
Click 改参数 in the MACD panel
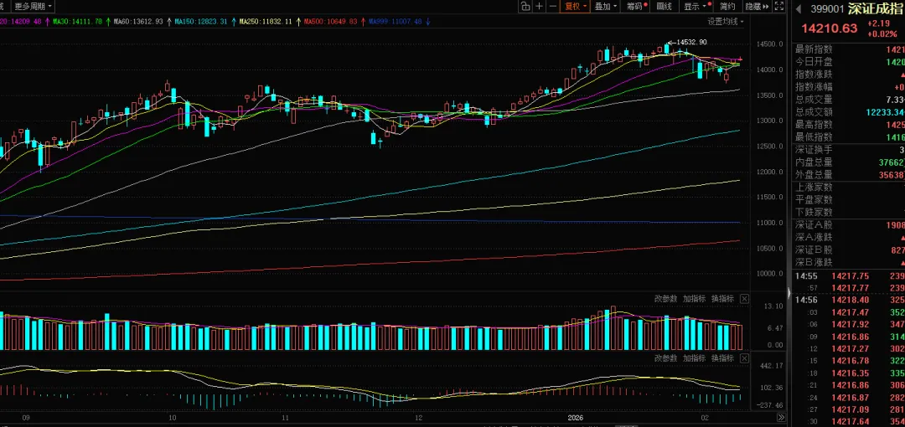pyautogui.click(x=665, y=358)
